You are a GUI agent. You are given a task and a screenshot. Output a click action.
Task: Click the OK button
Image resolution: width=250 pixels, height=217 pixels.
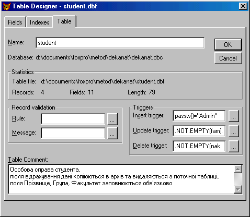click(228, 45)
